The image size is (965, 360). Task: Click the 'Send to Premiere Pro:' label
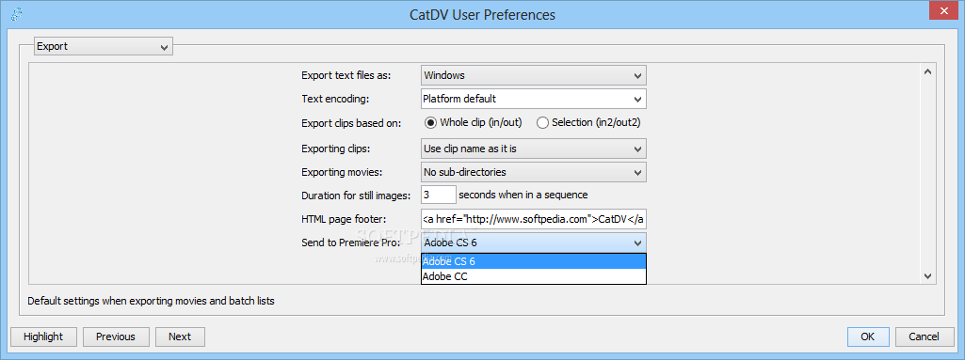pyautogui.click(x=351, y=243)
